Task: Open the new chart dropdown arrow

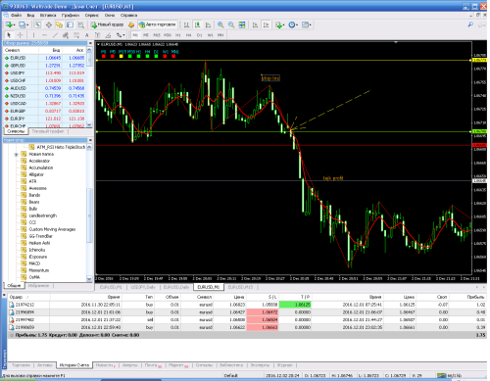Action: pyautogui.click(x=14, y=24)
